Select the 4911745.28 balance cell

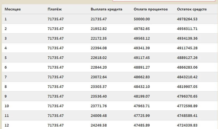coord(187,48)
